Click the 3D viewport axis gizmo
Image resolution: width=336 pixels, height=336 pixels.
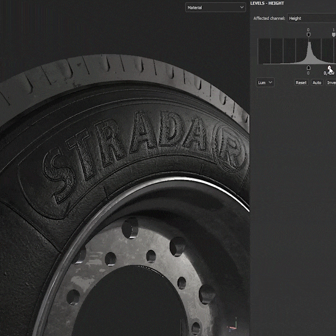[233, 325]
